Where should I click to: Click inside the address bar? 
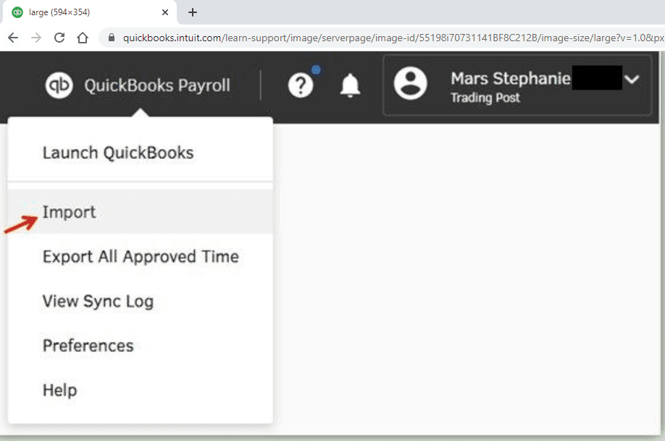[326, 37]
